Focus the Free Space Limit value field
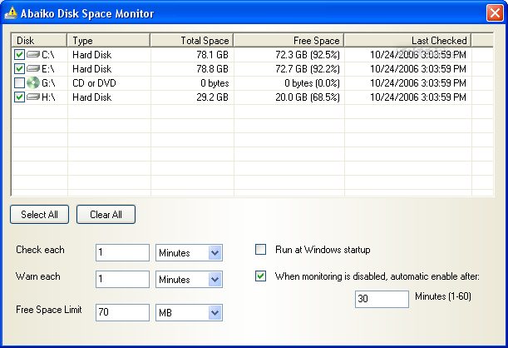Image resolution: width=508 pixels, height=348 pixels. (122, 313)
